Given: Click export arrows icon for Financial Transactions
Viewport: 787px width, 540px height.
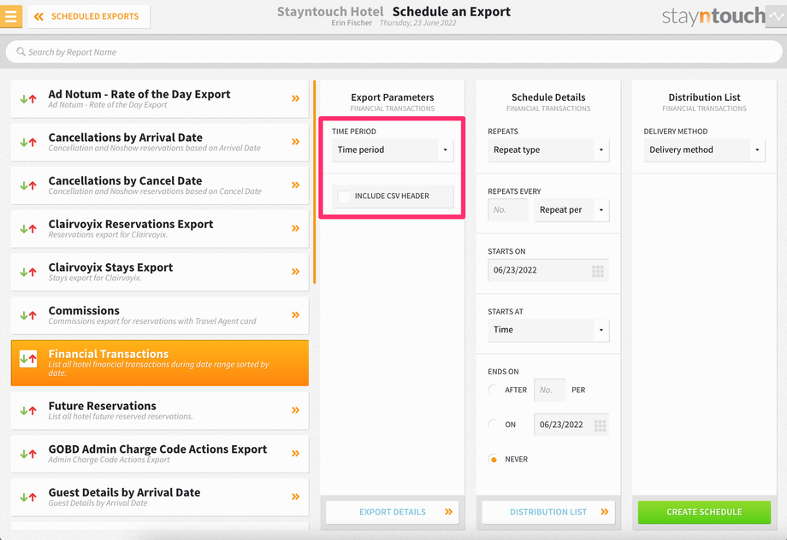Looking at the screenshot, I should pos(28,359).
